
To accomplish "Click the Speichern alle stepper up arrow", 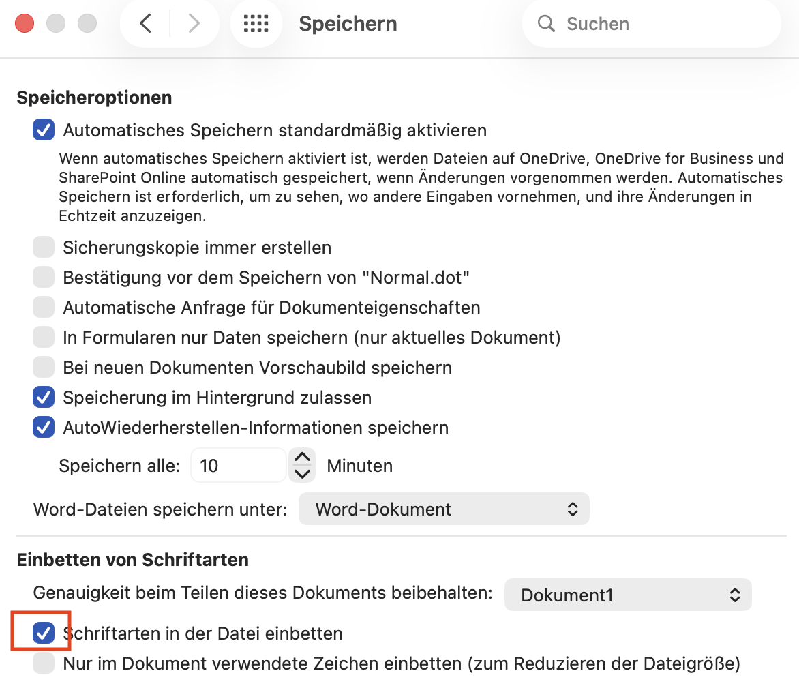I will point(302,458).
